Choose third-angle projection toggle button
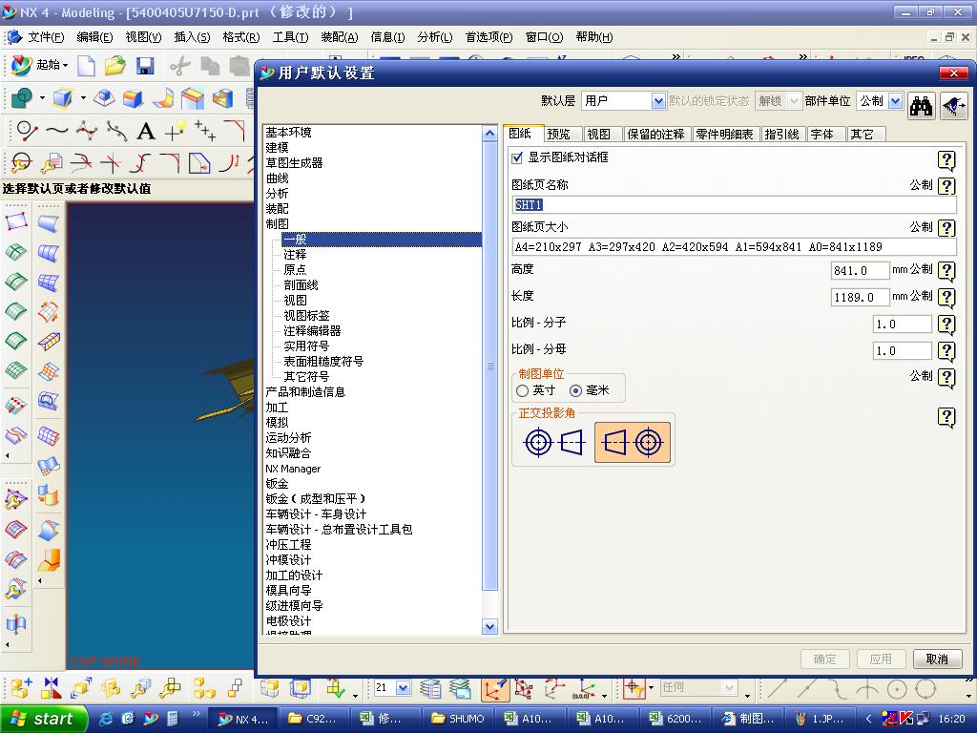Viewport: 977px width, 733px height. click(x=633, y=443)
